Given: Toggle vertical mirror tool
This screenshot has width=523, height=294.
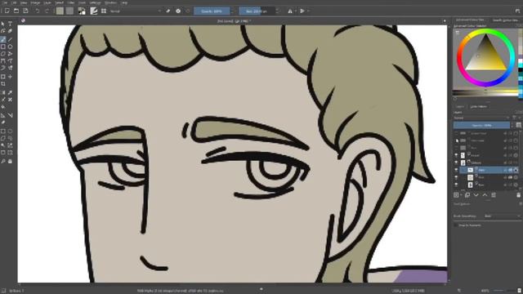Looking at the screenshot, I should pyautogui.click(x=302, y=11).
